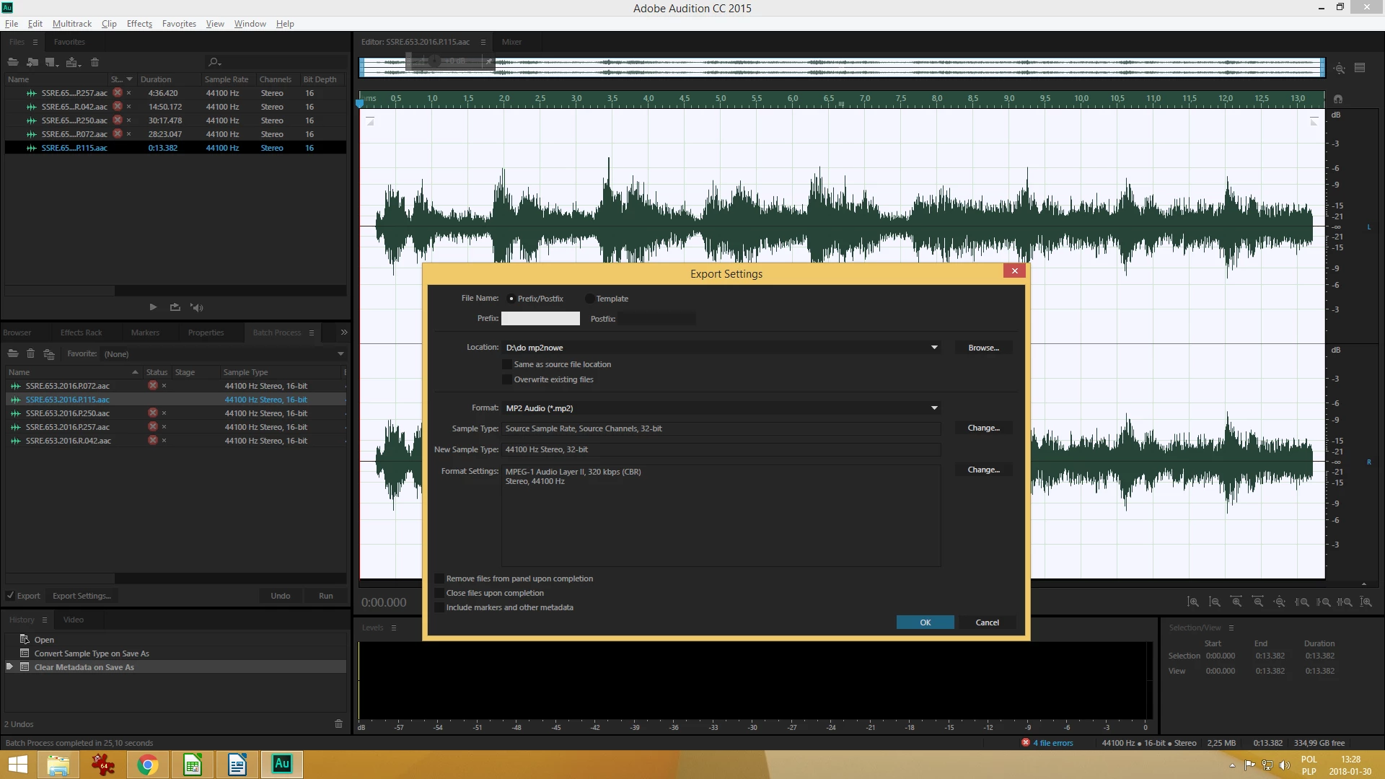Select the Template radio button
The height and width of the screenshot is (779, 1385).
point(589,299)
